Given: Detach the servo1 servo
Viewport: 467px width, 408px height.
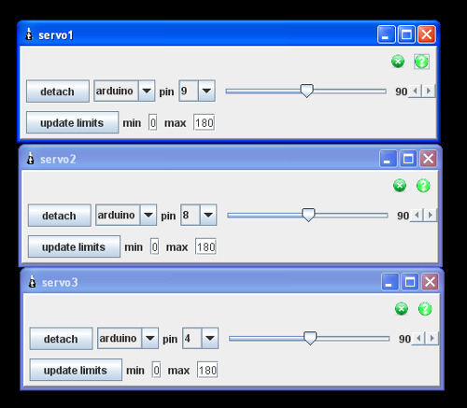Looking at the screenshot, I should (58, 91).
